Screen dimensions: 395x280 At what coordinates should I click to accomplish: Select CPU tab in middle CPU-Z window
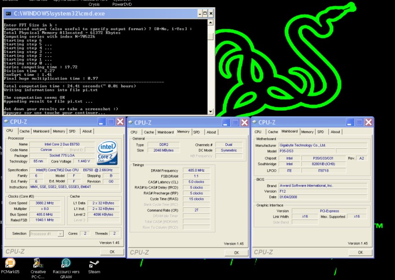(x=134, y=132)
